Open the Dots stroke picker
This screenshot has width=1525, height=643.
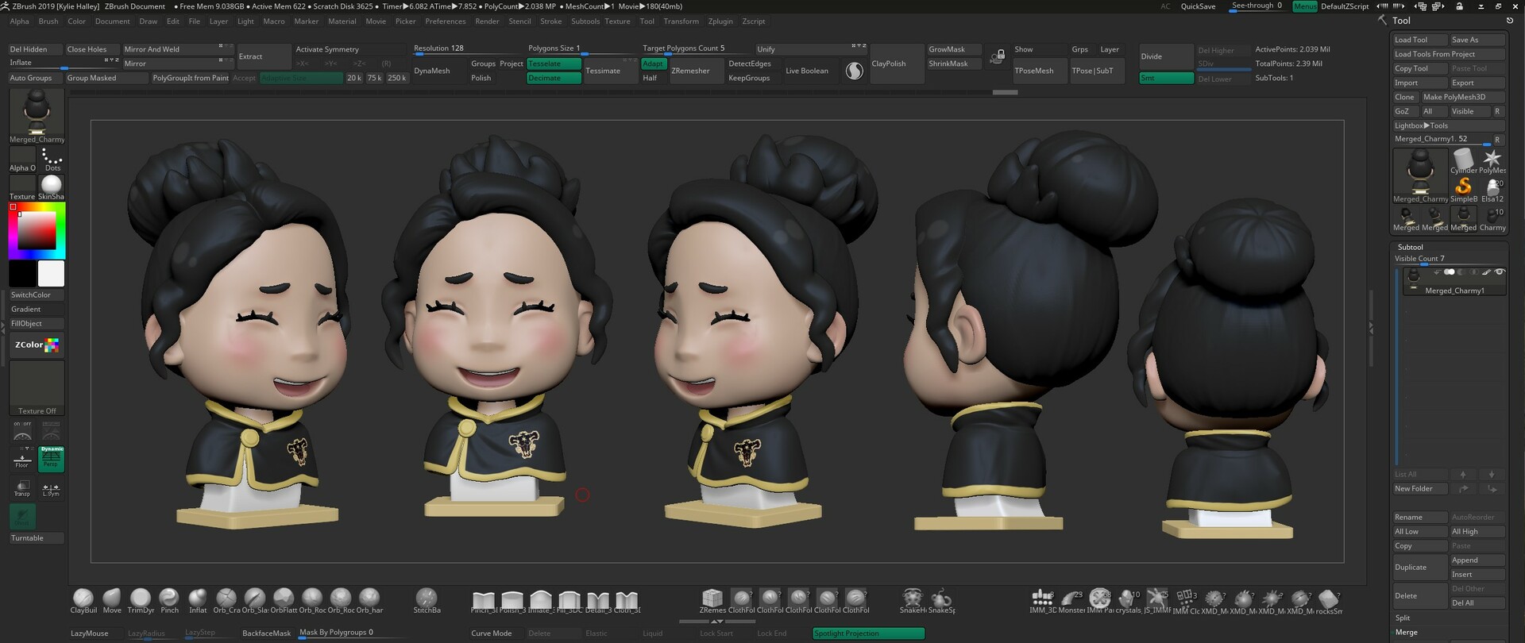click(x=52, y=159)
